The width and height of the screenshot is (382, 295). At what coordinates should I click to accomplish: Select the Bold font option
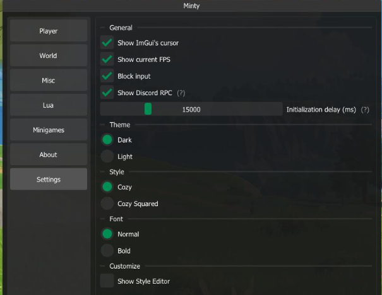[107, 251]
